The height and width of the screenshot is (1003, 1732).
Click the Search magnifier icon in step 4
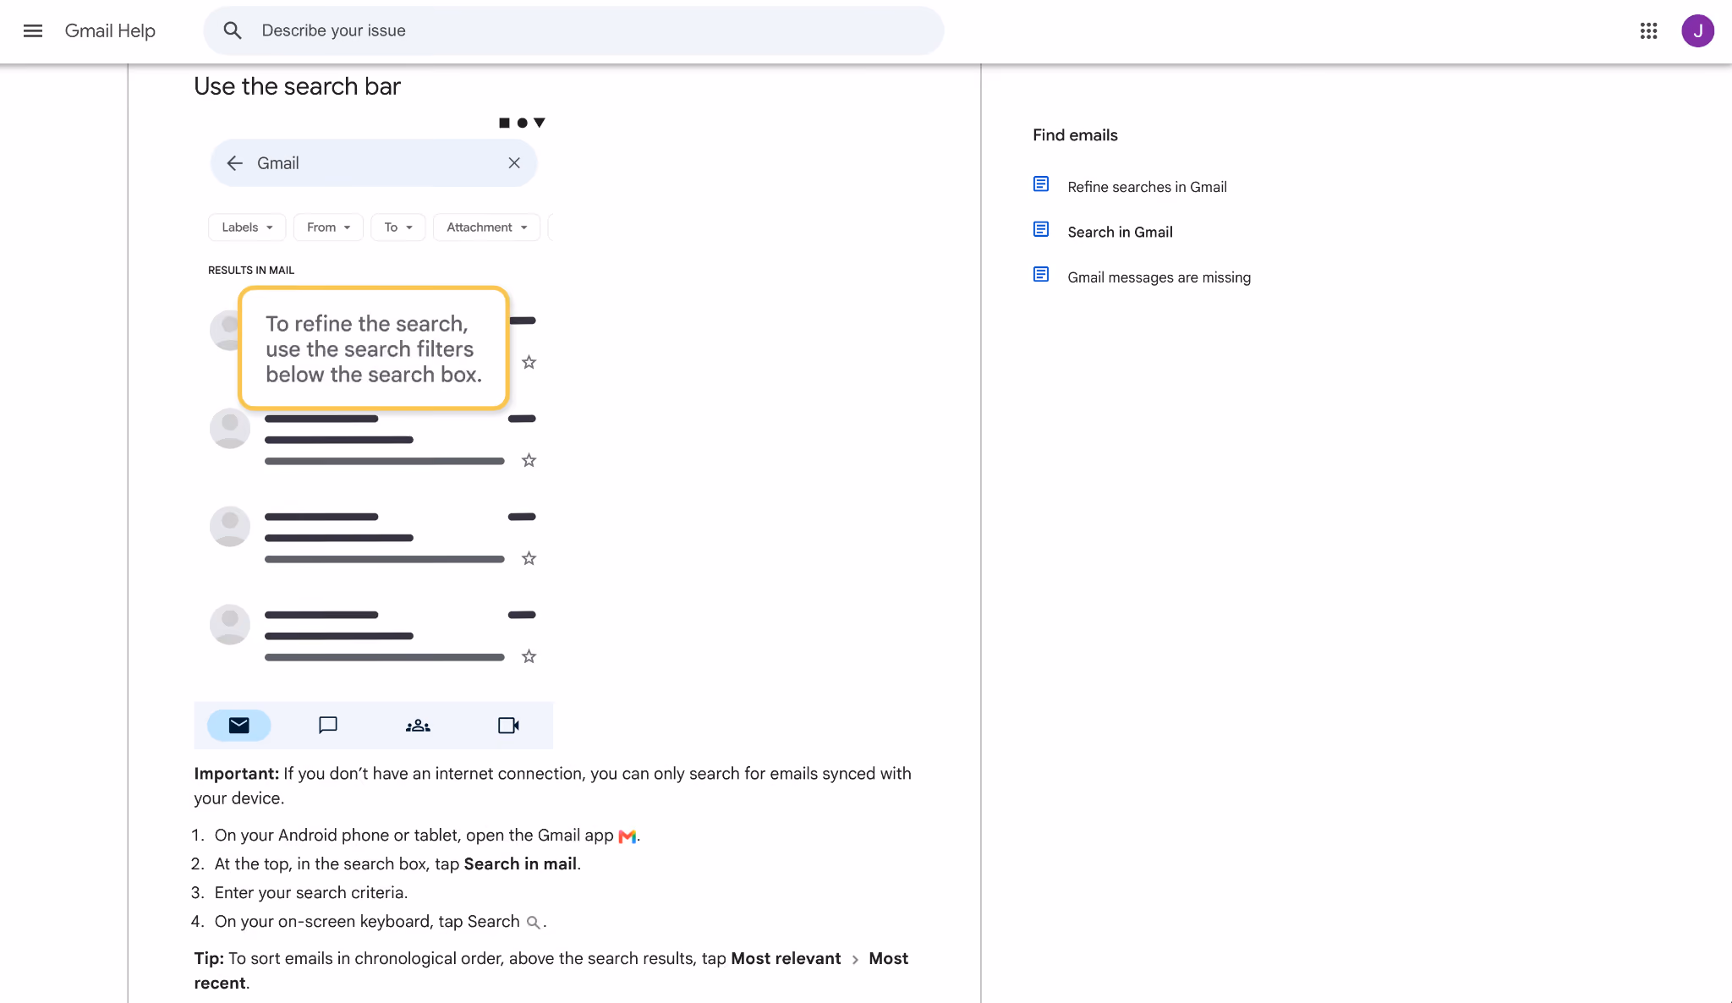pyautogui.click(x=533, y=923)
